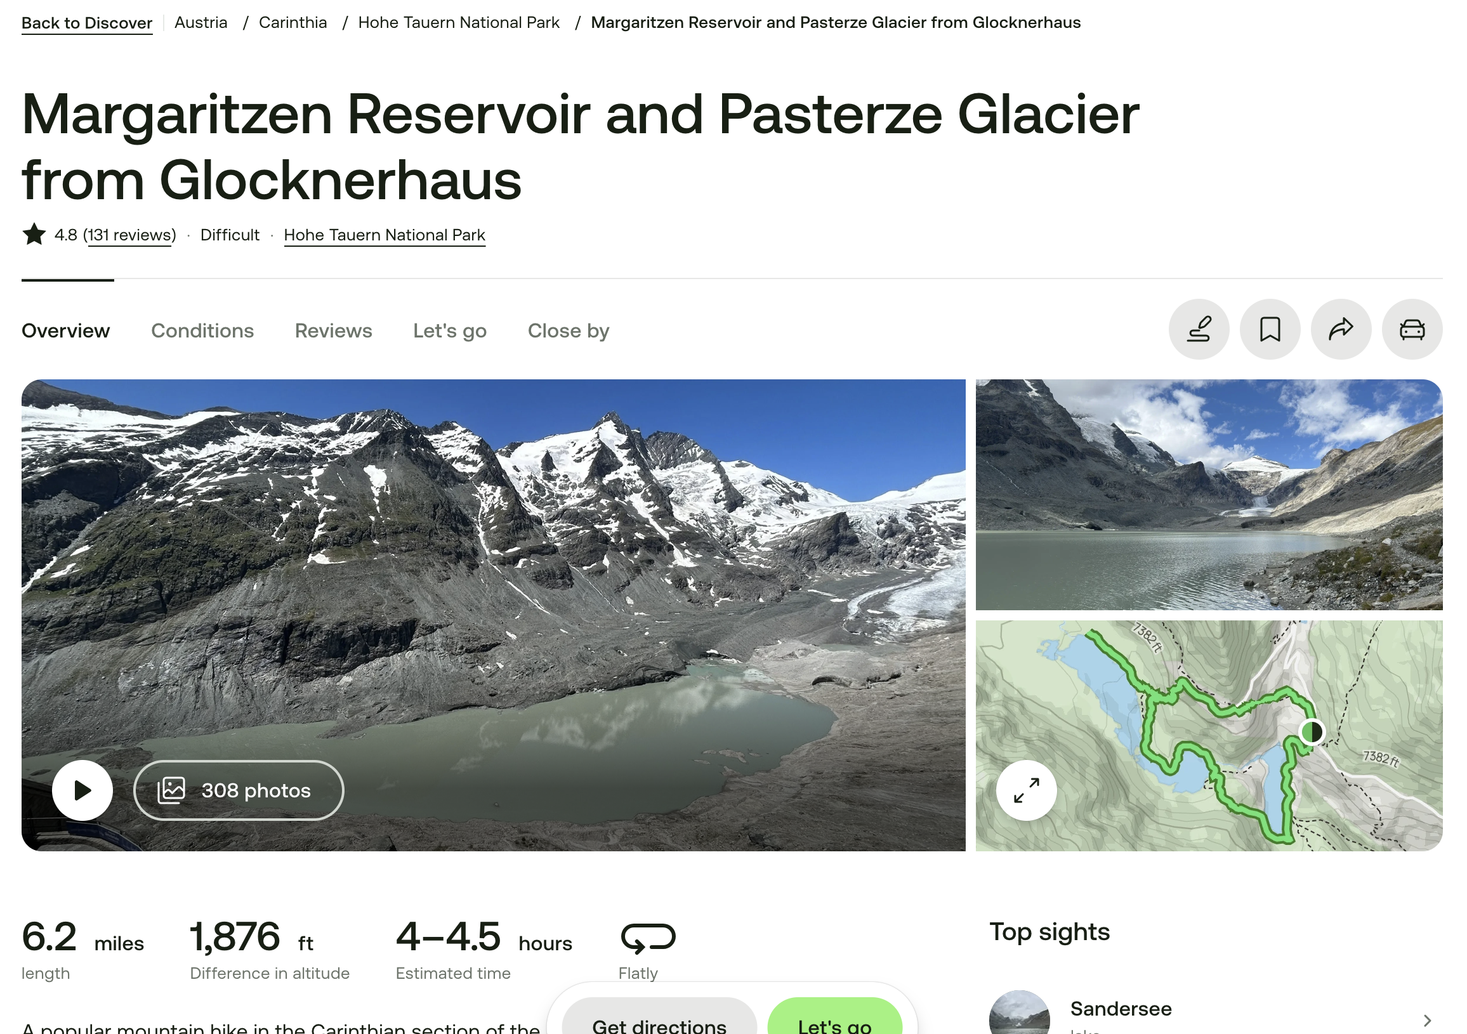This screenshot has width=1467, height=1034.
Task: Select the Close by tab
Action: tap(568, 331)
